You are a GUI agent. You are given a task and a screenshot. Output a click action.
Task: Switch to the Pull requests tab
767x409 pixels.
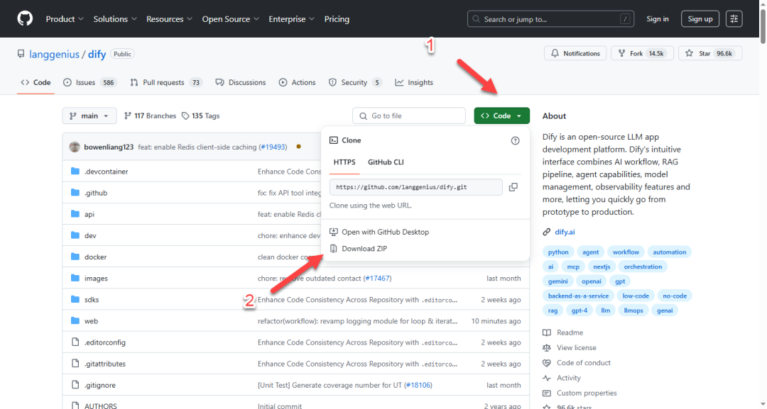(165, 82)
